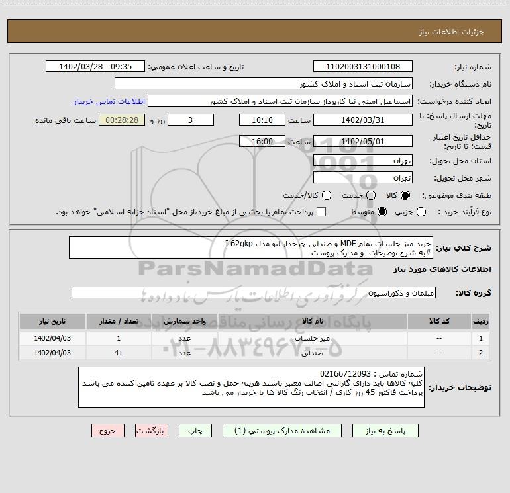Click the گروه کالا field مبلمان و دکوراسیون
This screenshot has height=493, width=510.
(254, 292)
